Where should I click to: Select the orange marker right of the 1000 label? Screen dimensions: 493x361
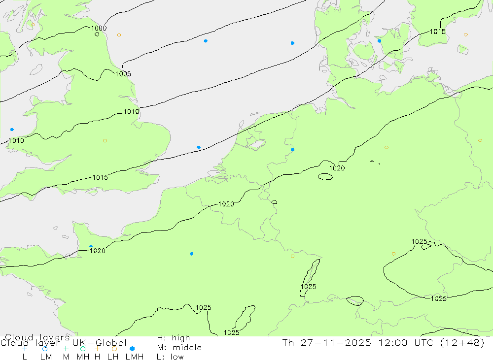pos(119,35)
